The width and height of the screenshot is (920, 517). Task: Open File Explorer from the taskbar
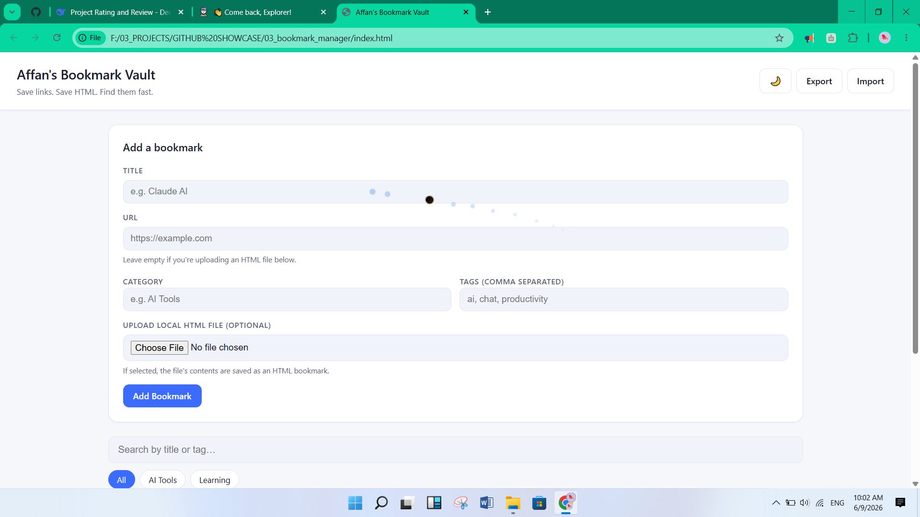[513, 503]
